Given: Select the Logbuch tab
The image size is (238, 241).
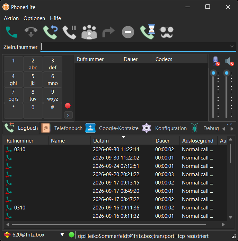Looking at the screenshot, I should (x=21, y=128).
